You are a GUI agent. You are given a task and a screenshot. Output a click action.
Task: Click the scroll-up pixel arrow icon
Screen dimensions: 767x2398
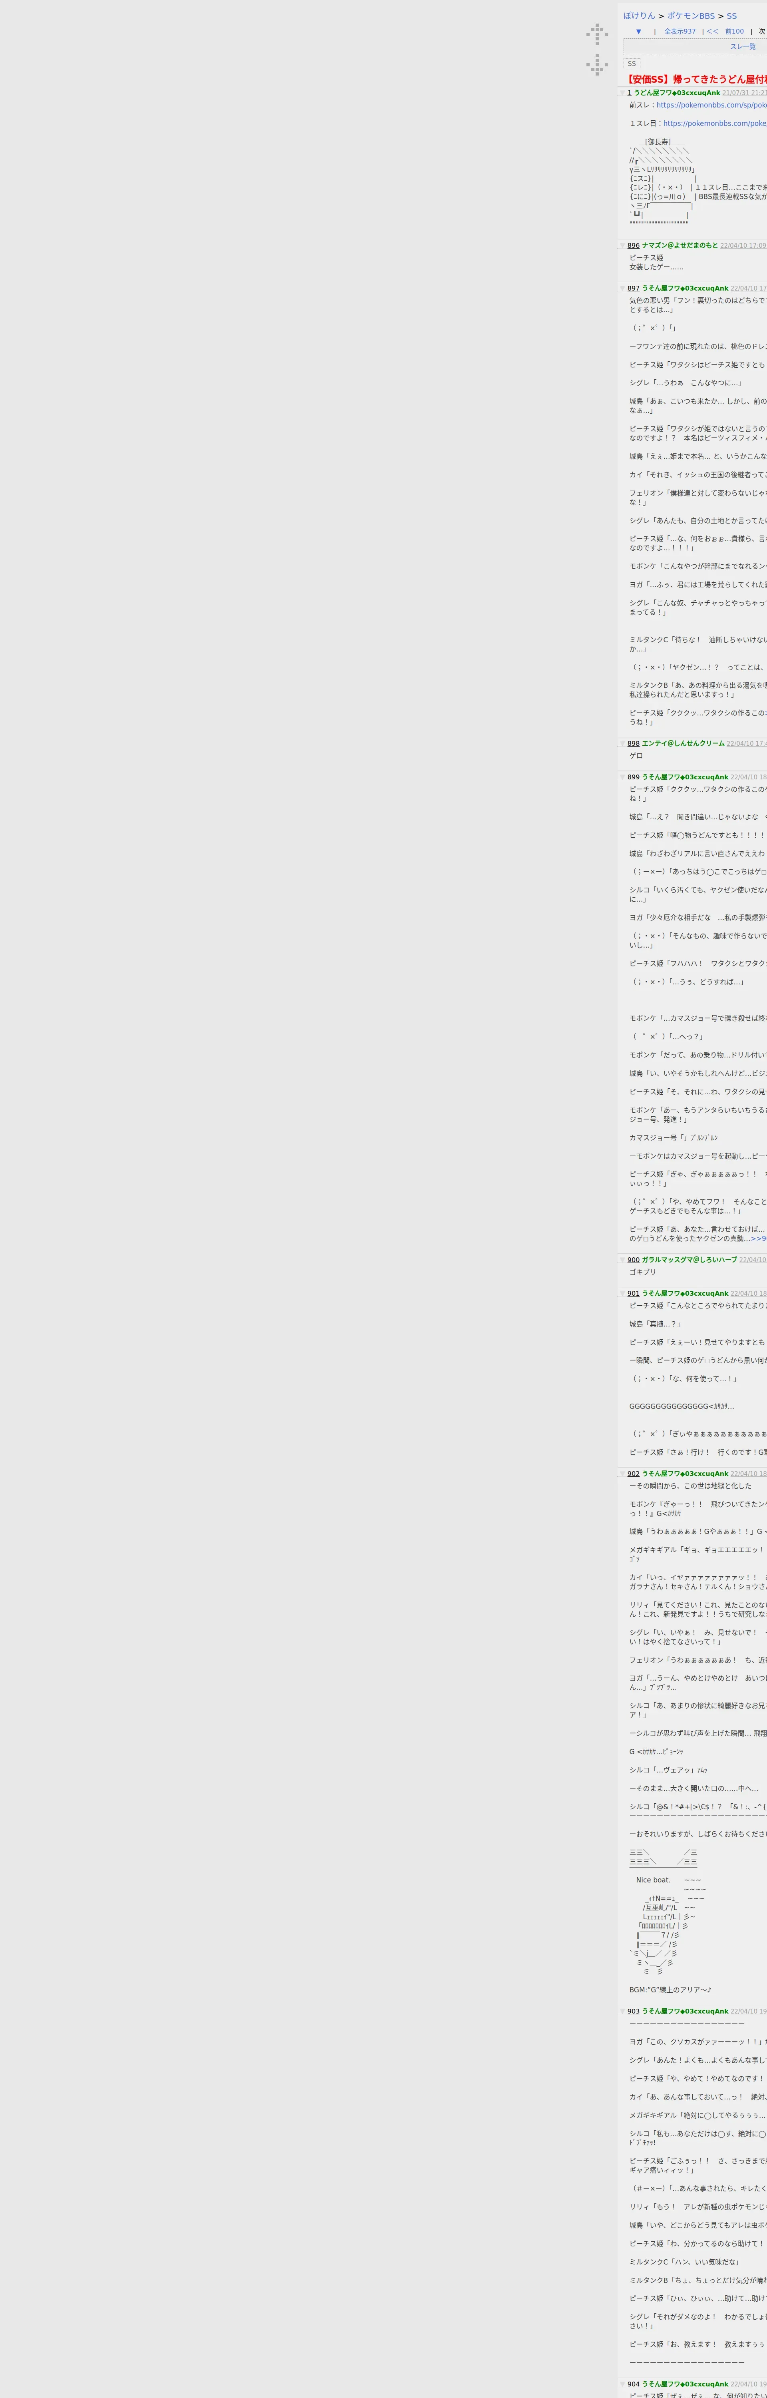597,34
